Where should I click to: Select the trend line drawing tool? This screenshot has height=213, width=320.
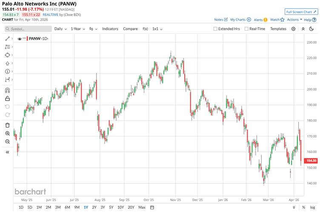7,38
